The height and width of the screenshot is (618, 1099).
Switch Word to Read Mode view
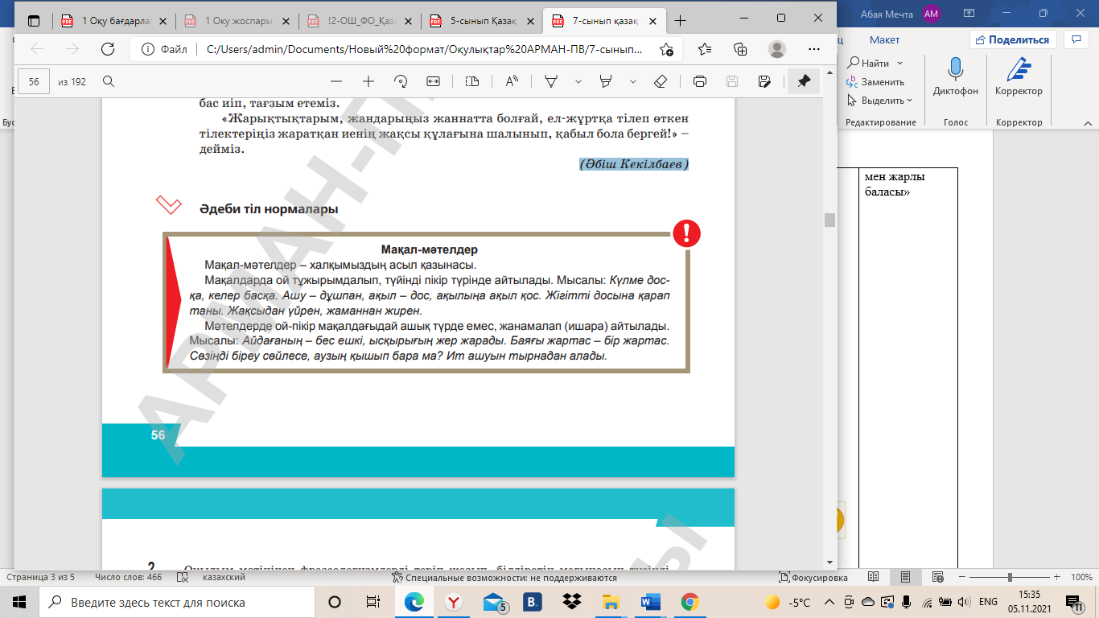(873, 578)
